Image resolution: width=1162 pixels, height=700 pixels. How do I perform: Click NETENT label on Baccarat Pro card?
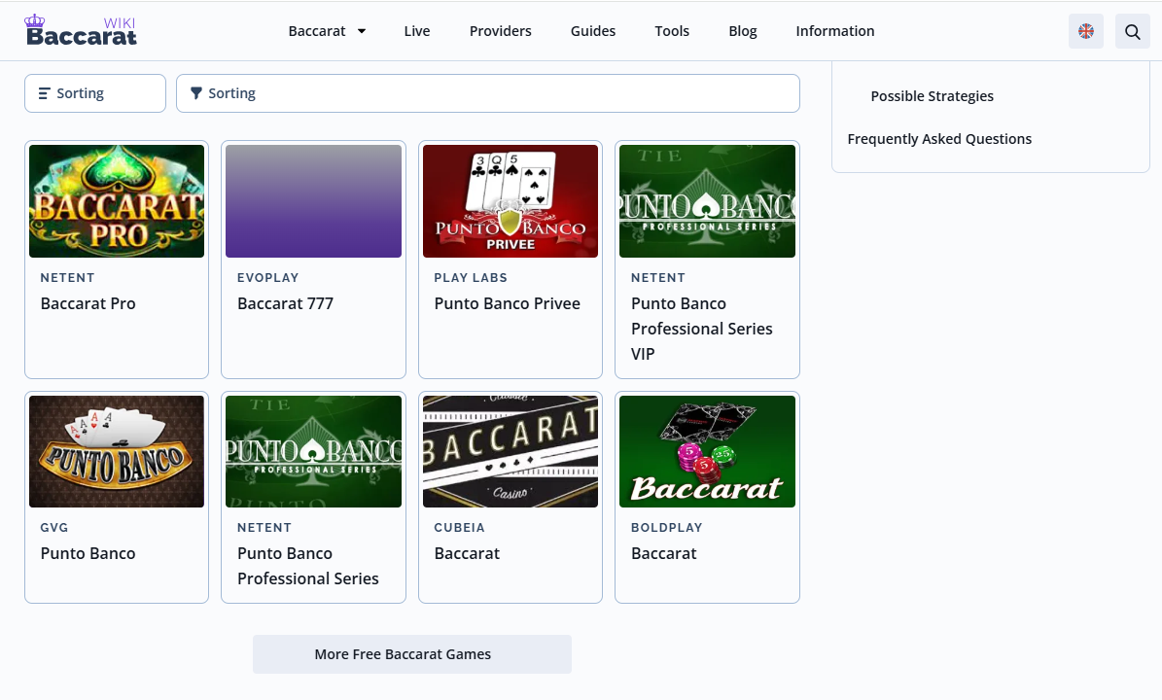[67, 278]
